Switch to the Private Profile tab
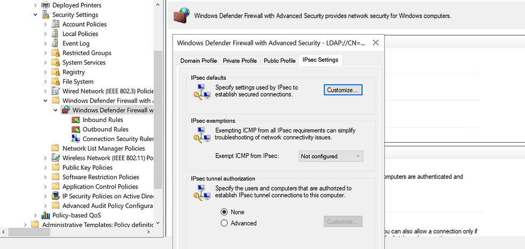This screenshot has height=249, width=525. (240, 61)
